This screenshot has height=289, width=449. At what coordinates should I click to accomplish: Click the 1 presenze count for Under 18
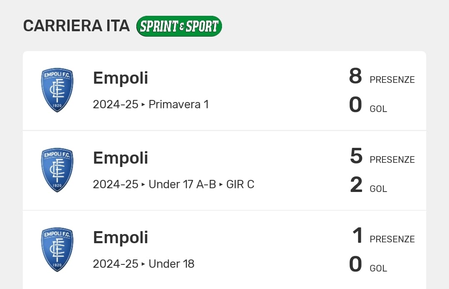(358, 236)
